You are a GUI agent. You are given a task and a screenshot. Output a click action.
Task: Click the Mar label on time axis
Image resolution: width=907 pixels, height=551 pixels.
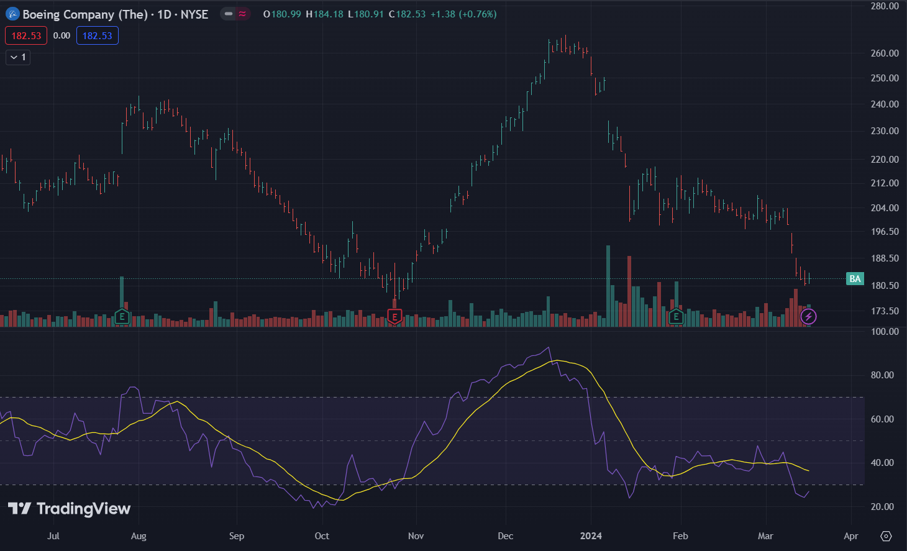point(765,536)
